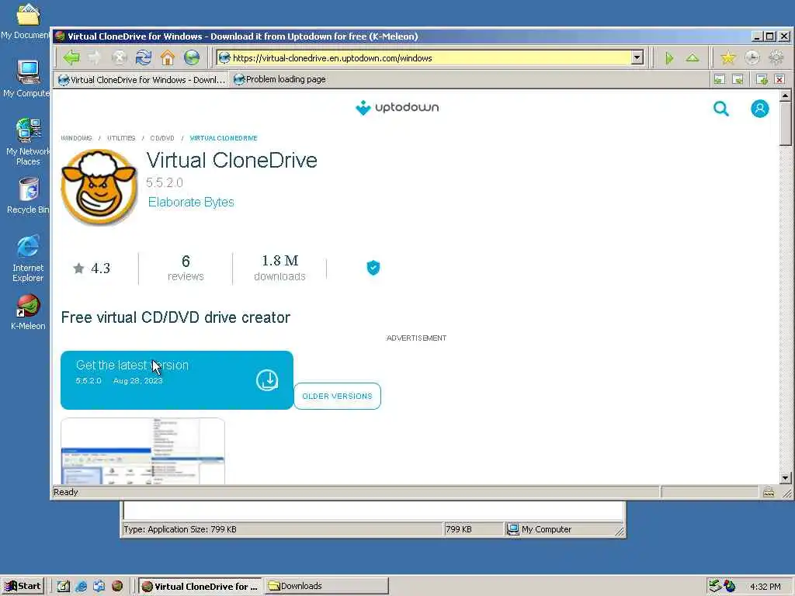
Task: Close current tab with red X icon
Action: pyautogui.click(x=779, y=80)
